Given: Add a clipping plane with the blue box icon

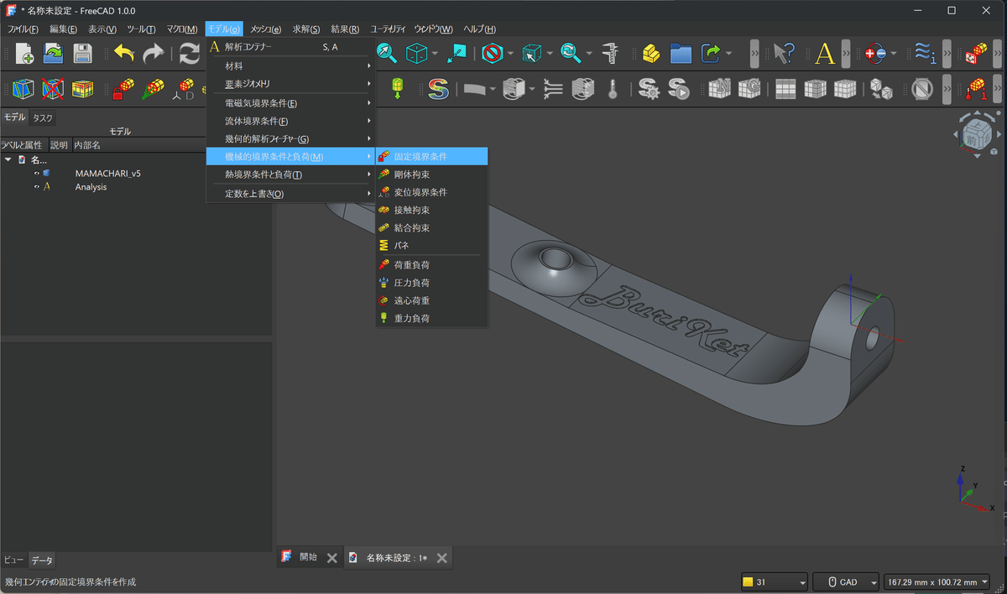Looking at the screenshot, I should [x=23, y=88].
